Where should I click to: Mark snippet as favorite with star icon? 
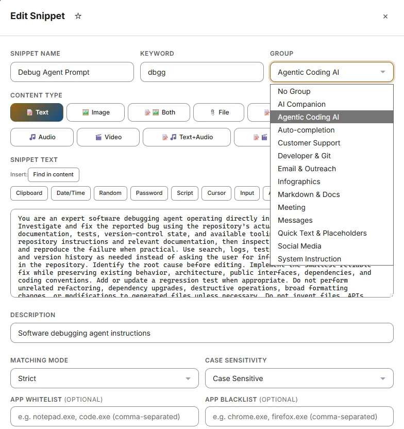tap(78, 16)
